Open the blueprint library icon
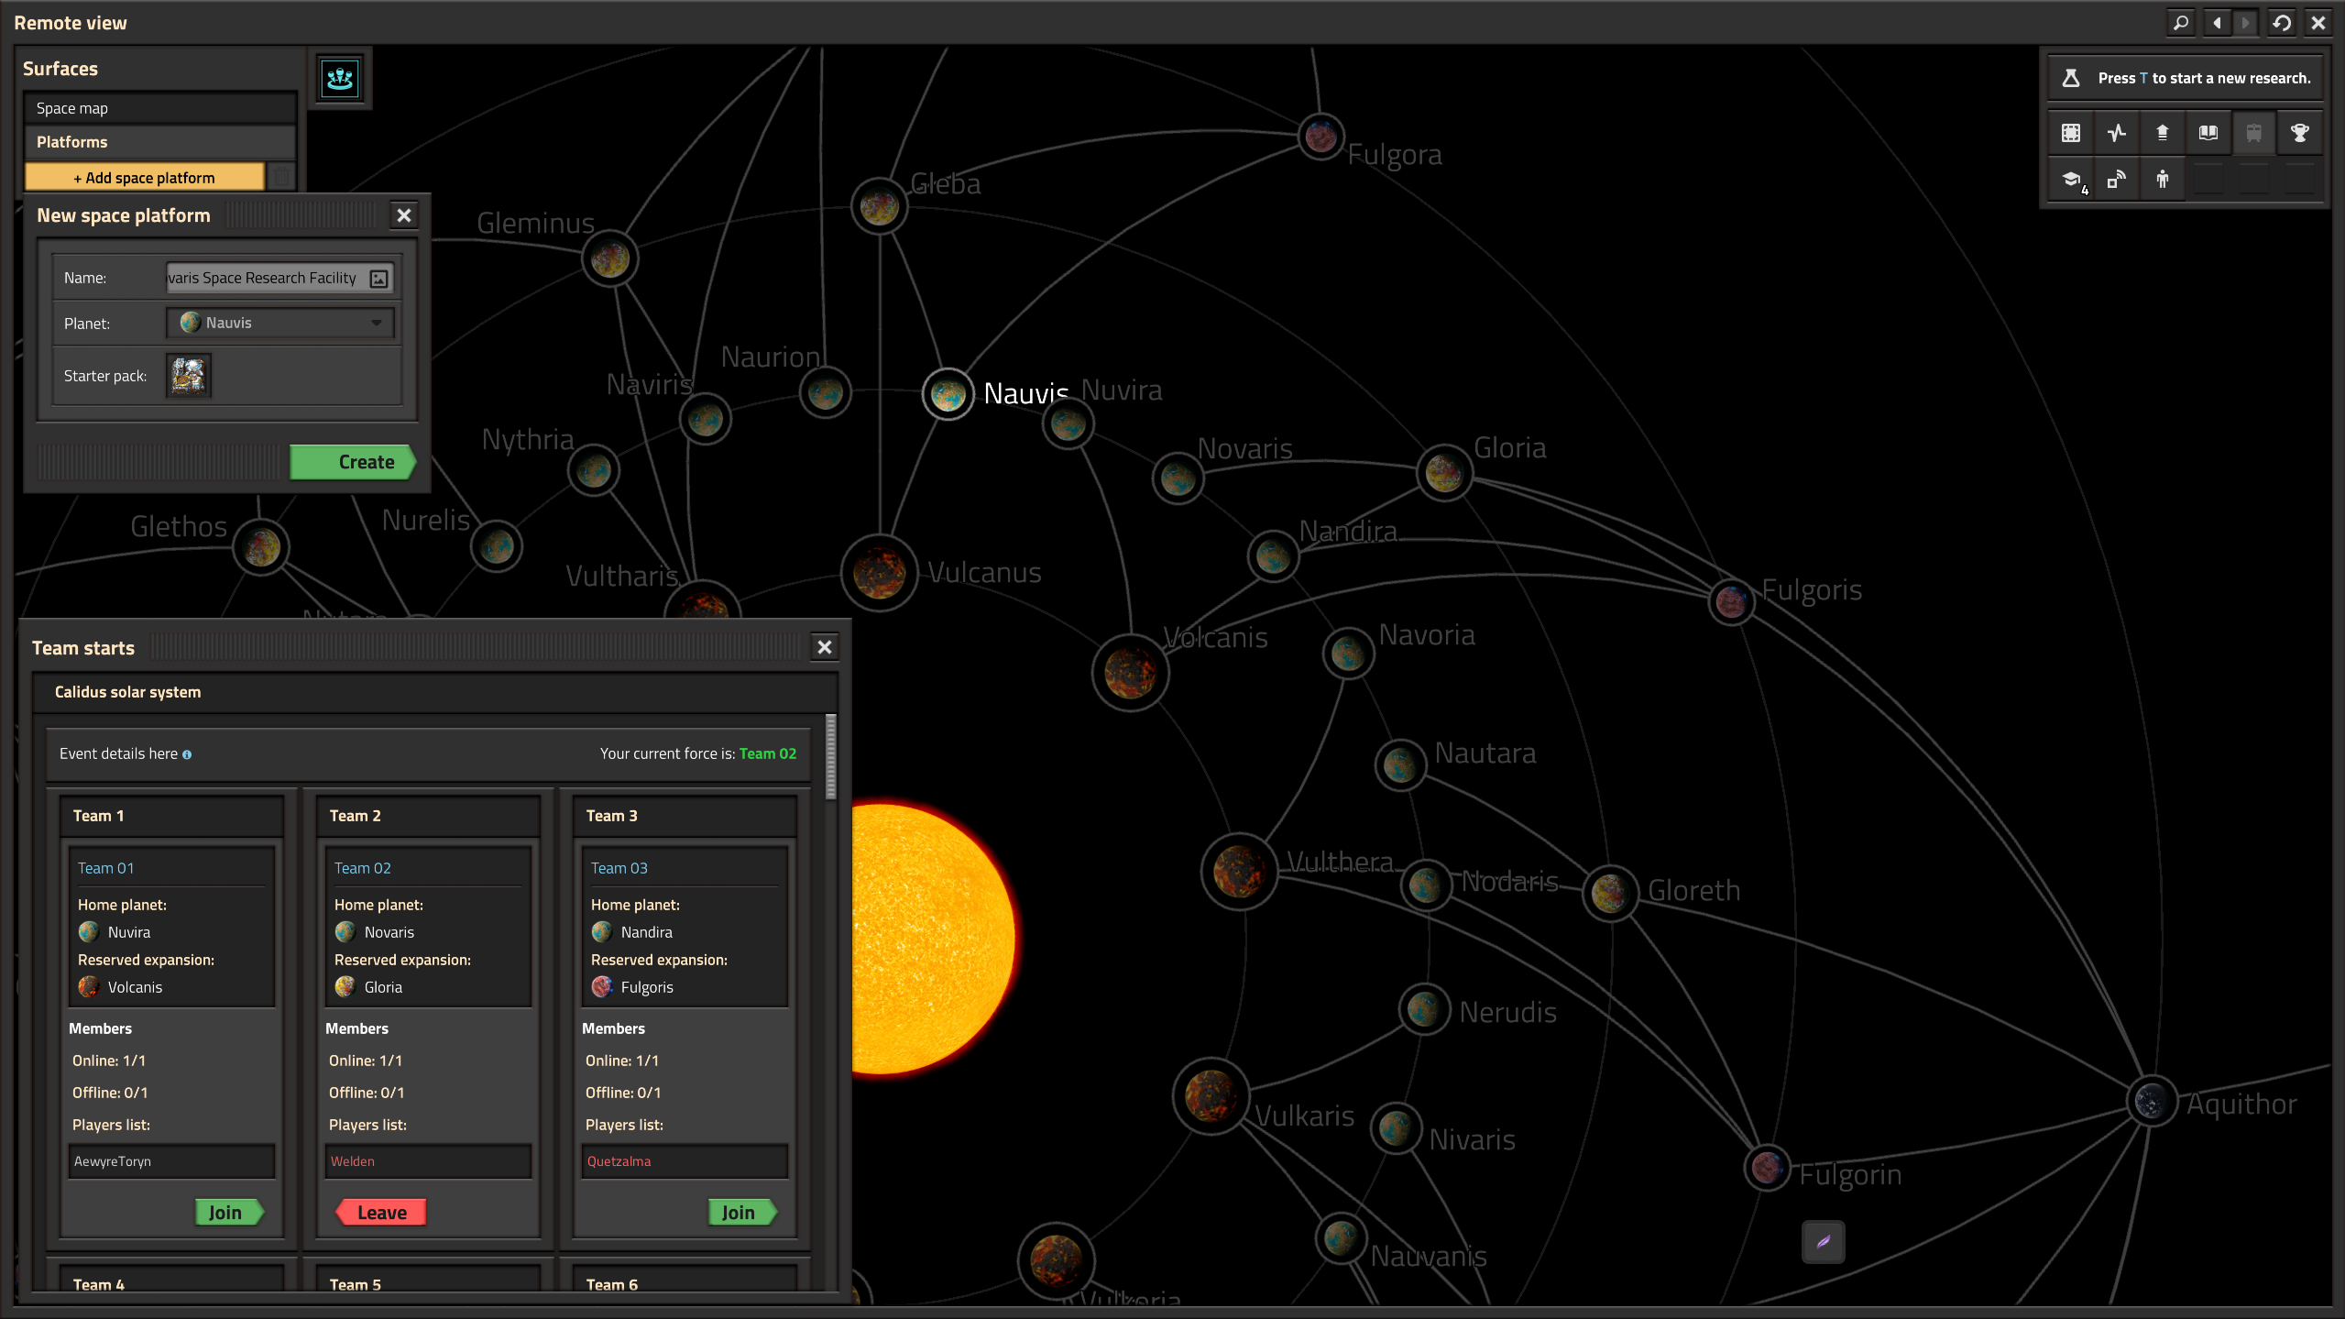The width and height of the screenshot is (2345, 1319). [2071, 133]
